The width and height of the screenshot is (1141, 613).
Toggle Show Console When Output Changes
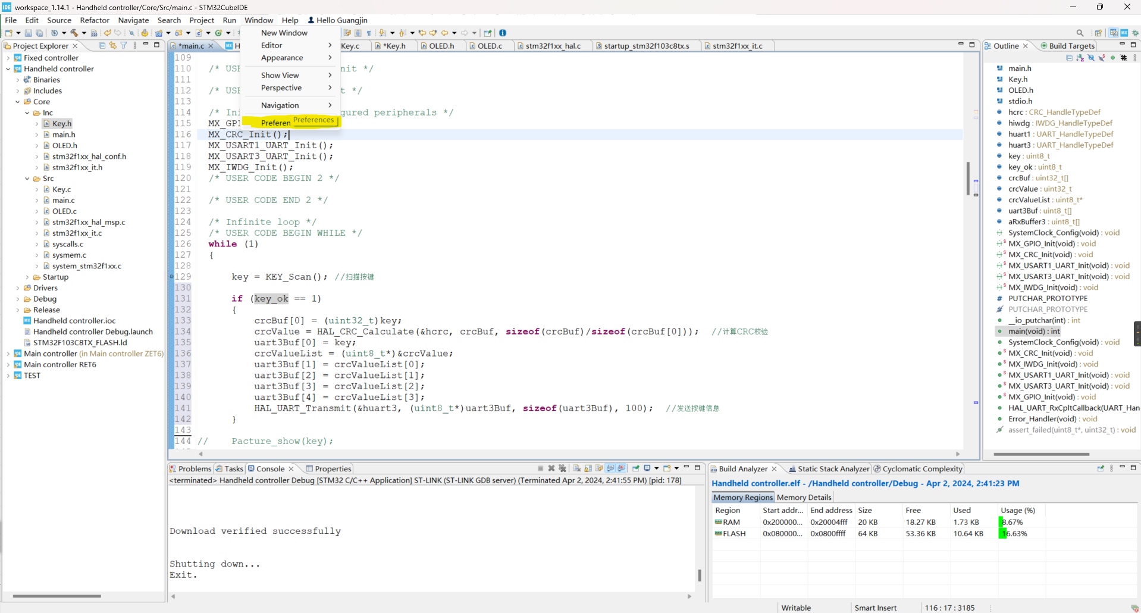[610, 468]
